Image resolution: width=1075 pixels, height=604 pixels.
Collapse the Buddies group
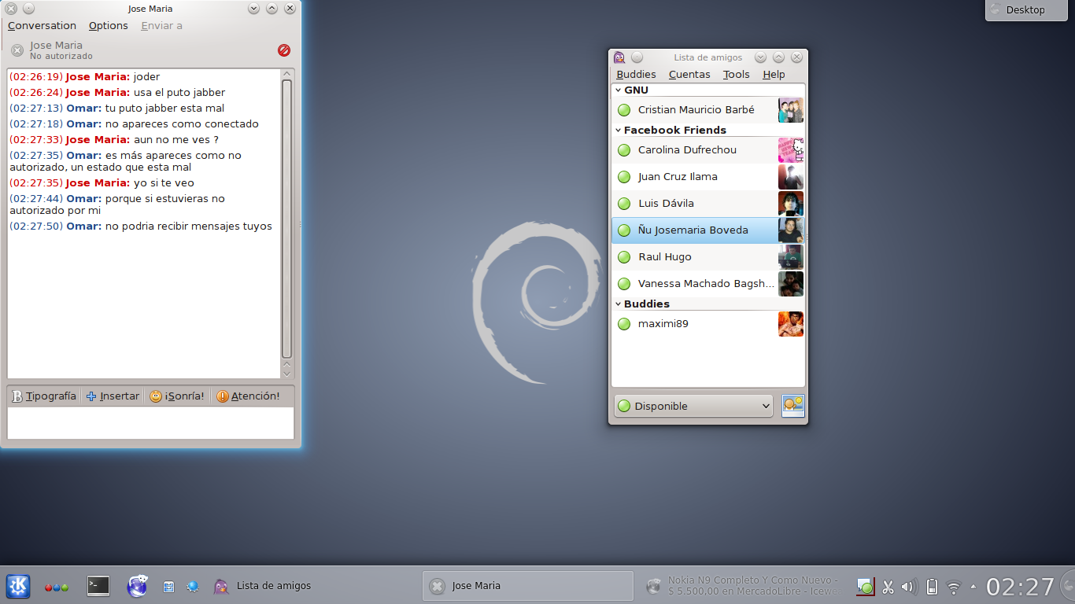619,304
